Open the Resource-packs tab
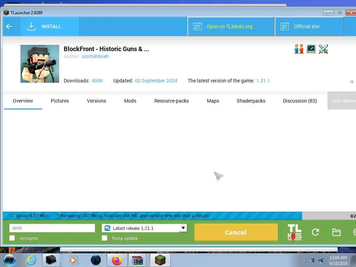The width and height of the screenshot is (356, 267). click(171, 101)
